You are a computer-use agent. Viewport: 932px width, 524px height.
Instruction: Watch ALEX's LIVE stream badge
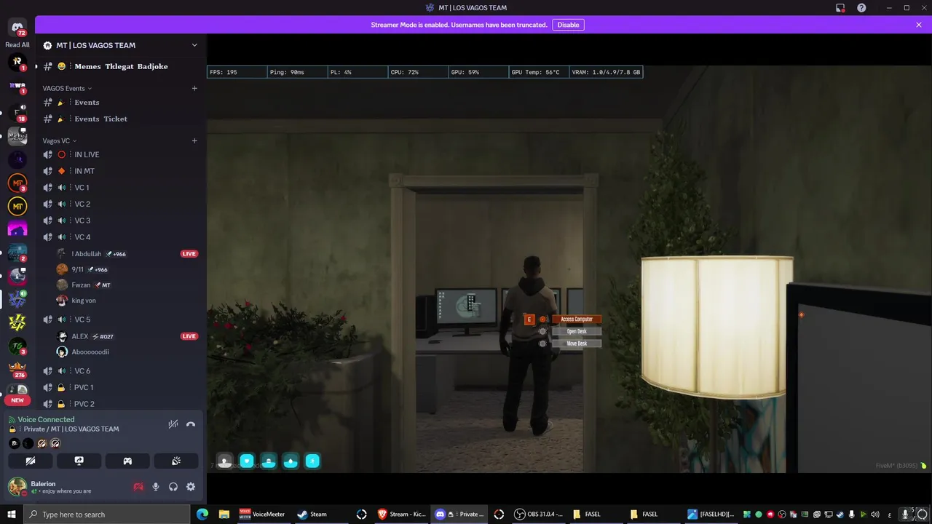point(189,336)
